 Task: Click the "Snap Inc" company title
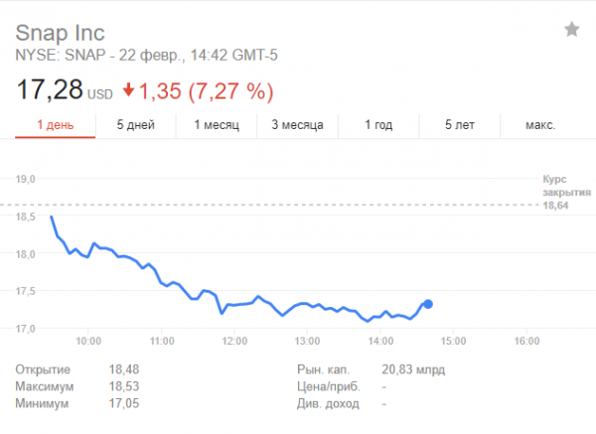[60, 31]
